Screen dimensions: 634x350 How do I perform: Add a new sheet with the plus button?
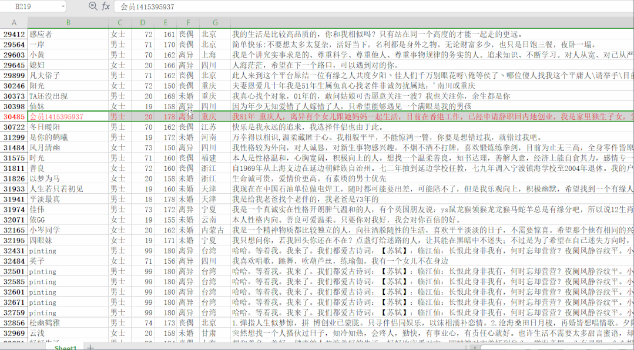(90, 346)
